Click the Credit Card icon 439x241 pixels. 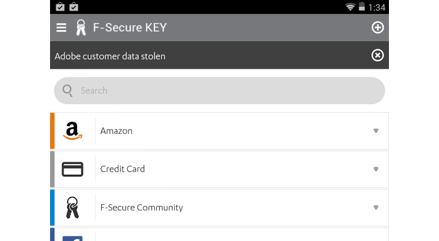(72, 169)
